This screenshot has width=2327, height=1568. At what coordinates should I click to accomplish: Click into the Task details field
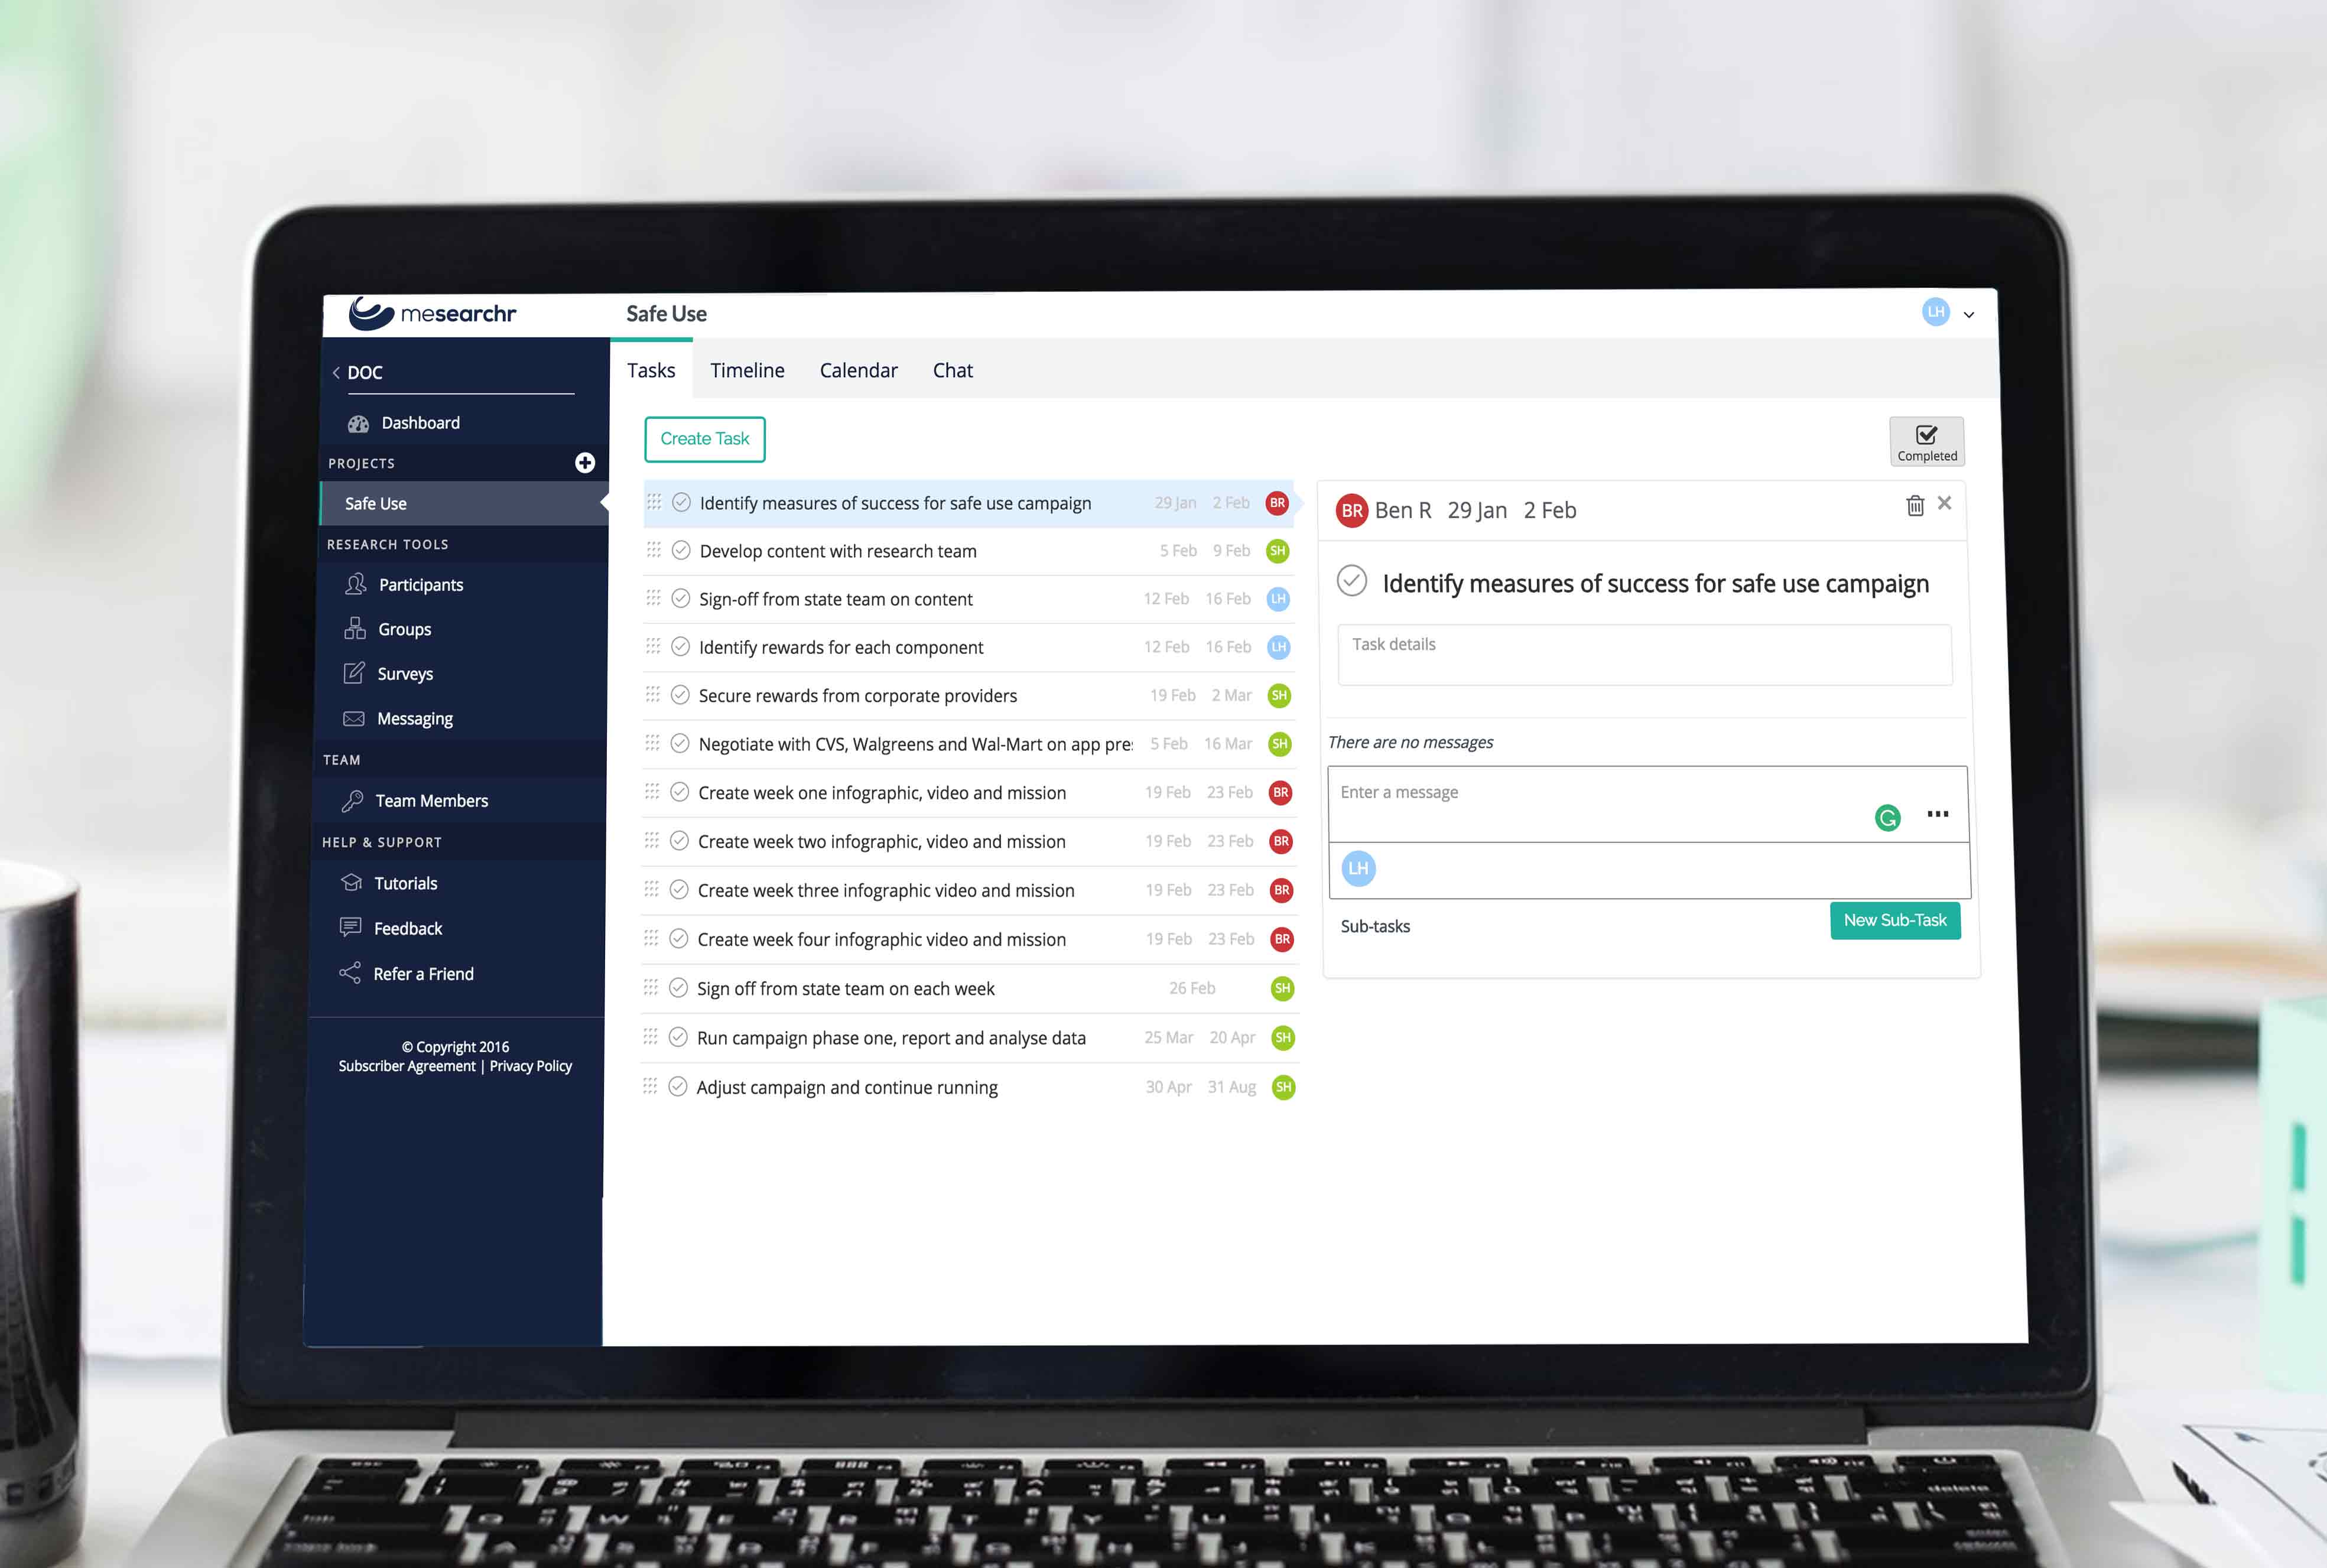point(1644,655)
